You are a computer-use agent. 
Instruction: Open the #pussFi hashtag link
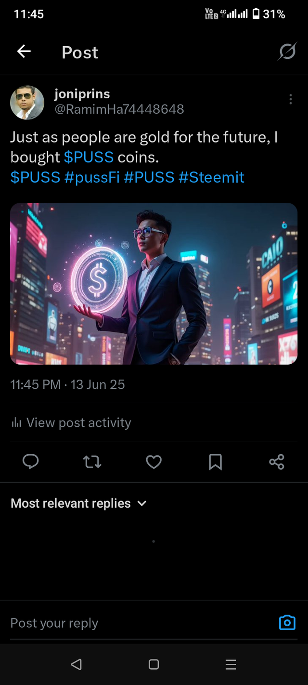click(x=91, y=177)
